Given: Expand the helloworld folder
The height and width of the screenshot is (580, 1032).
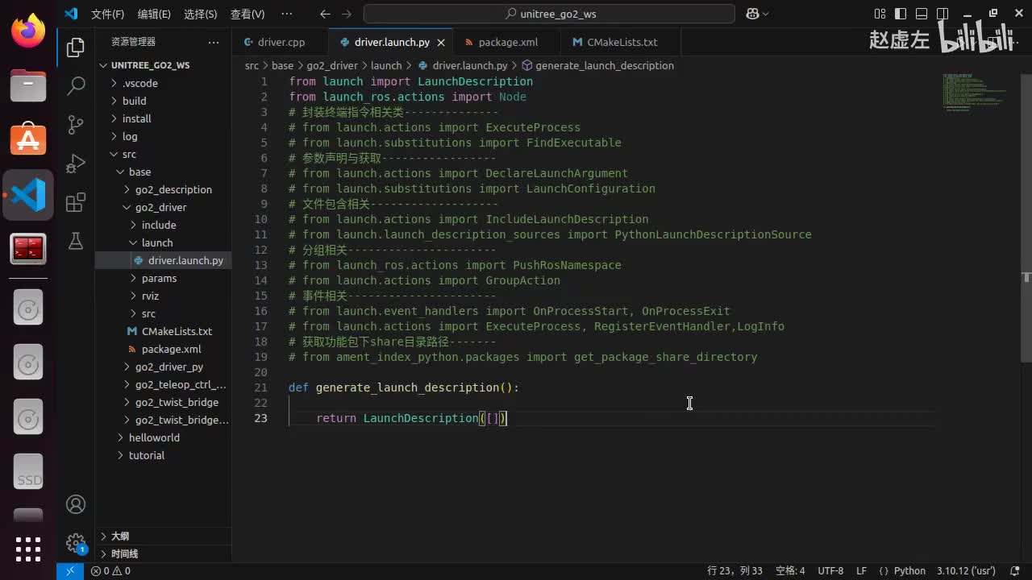Looking at the screenshot, I should (x=163, y=437).
